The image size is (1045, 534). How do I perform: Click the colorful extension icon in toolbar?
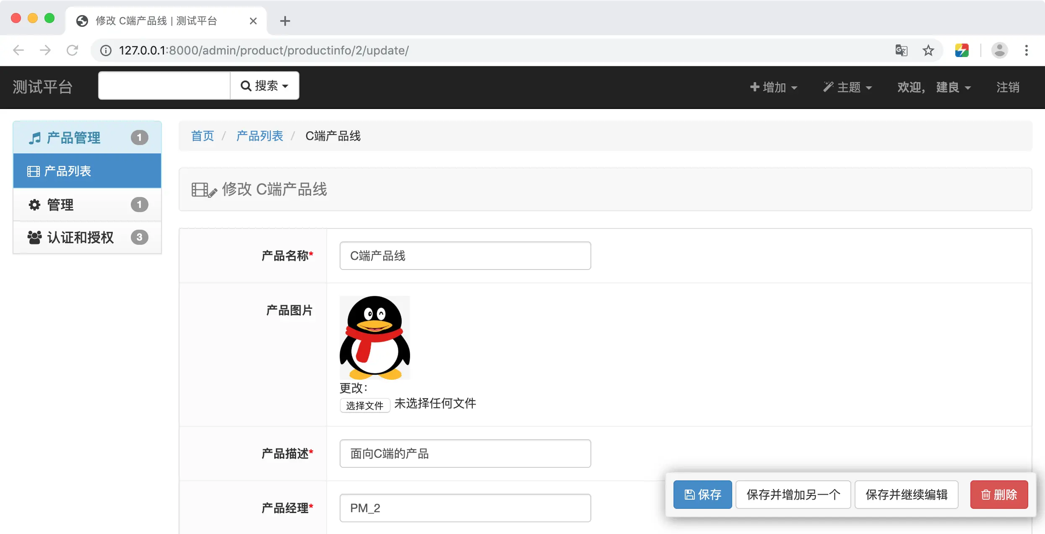click(962, 50)
